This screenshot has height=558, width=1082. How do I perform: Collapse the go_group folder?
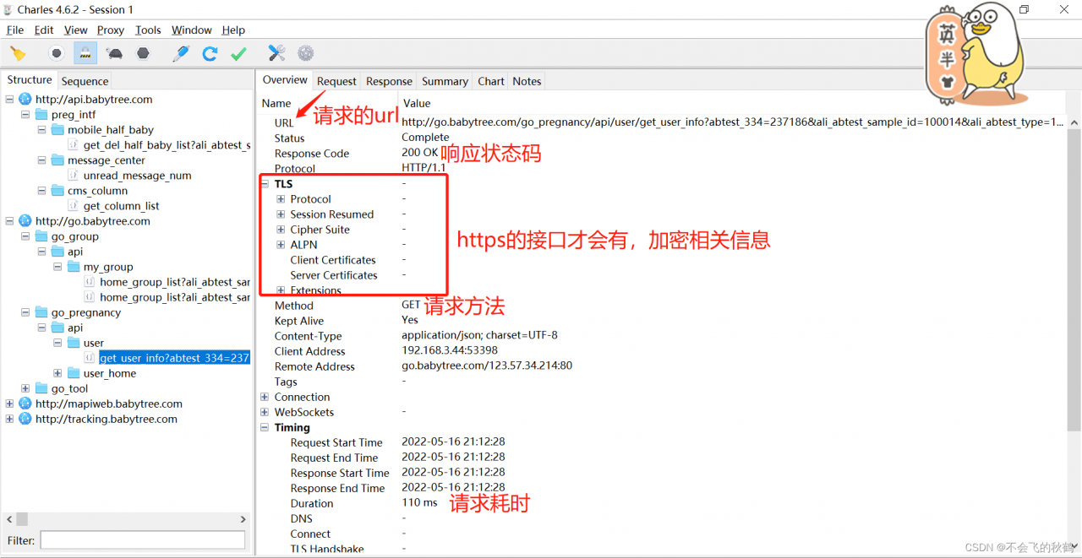pos(26,236)
